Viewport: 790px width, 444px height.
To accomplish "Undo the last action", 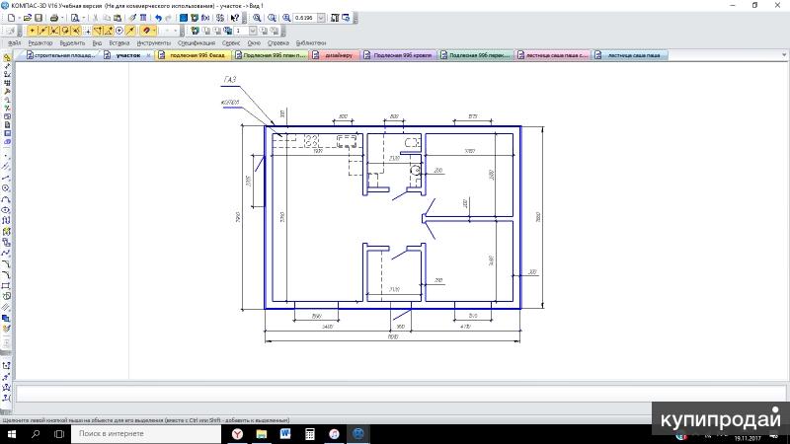I will (x=158, y=18).
